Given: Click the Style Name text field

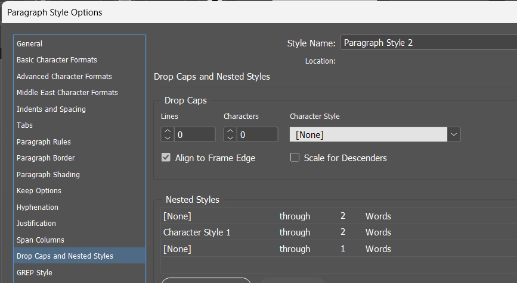Looking at the screenshot, I should (x=428, y=43).
